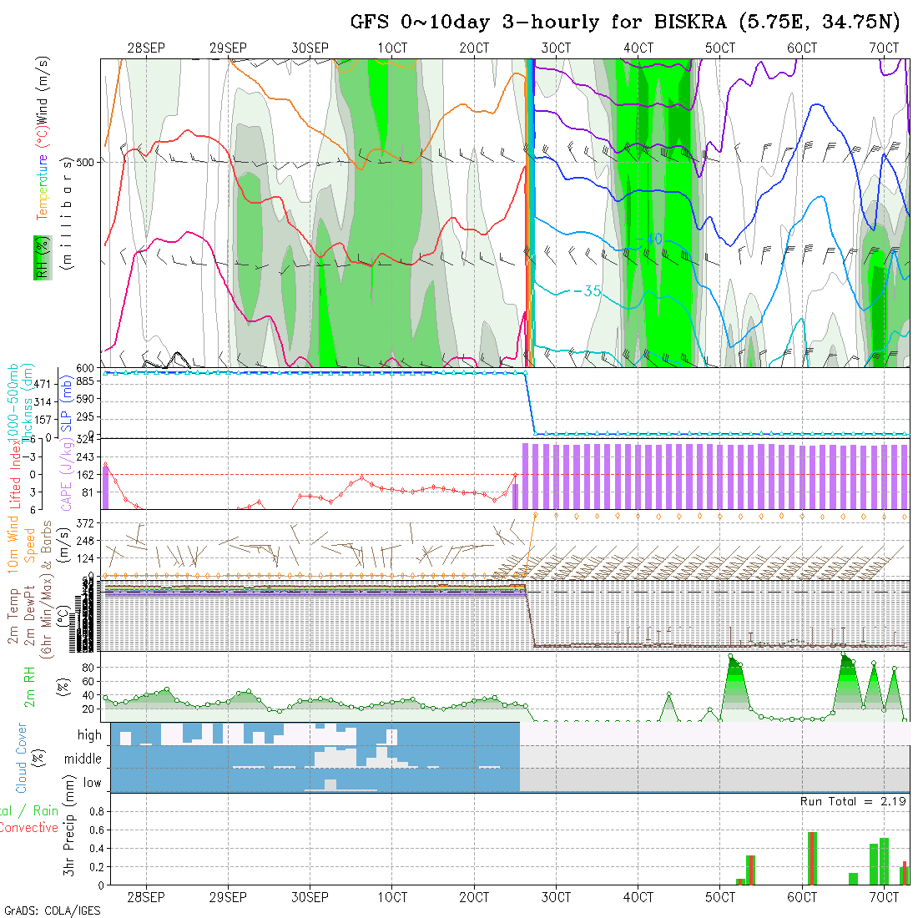Click the red "Convective" precipitation legend label
Screen dimensions: 918x918
coord(28,828)
